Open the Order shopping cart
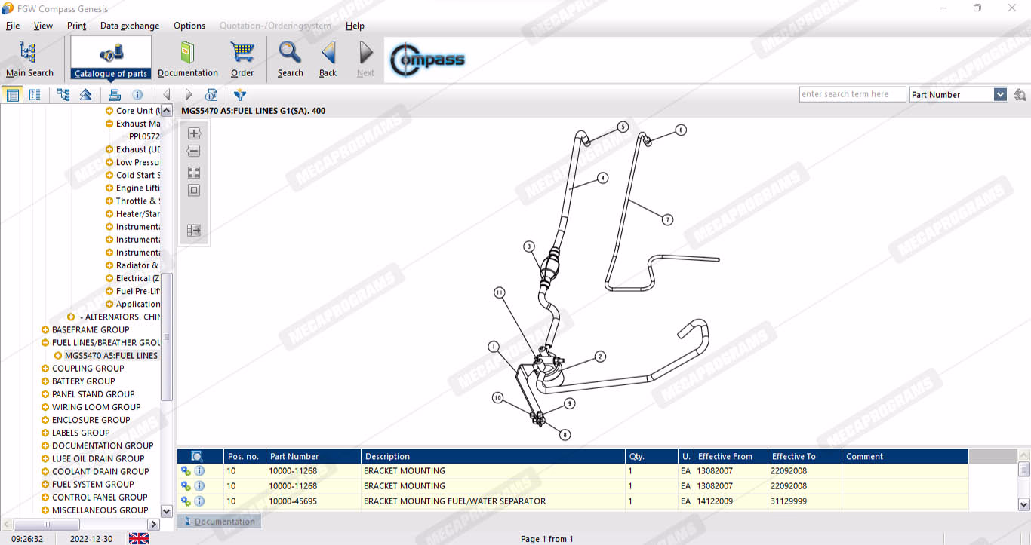Screen dimensions: 1031x545 click(x=242, y=60)
